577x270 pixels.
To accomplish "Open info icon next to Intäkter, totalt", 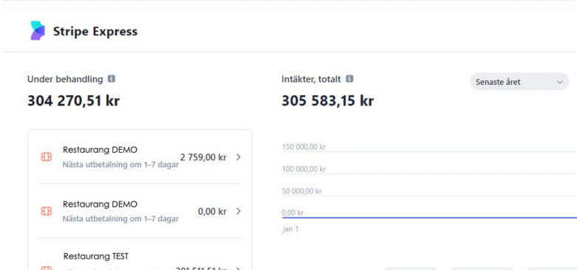I will [x=349, y=79].
